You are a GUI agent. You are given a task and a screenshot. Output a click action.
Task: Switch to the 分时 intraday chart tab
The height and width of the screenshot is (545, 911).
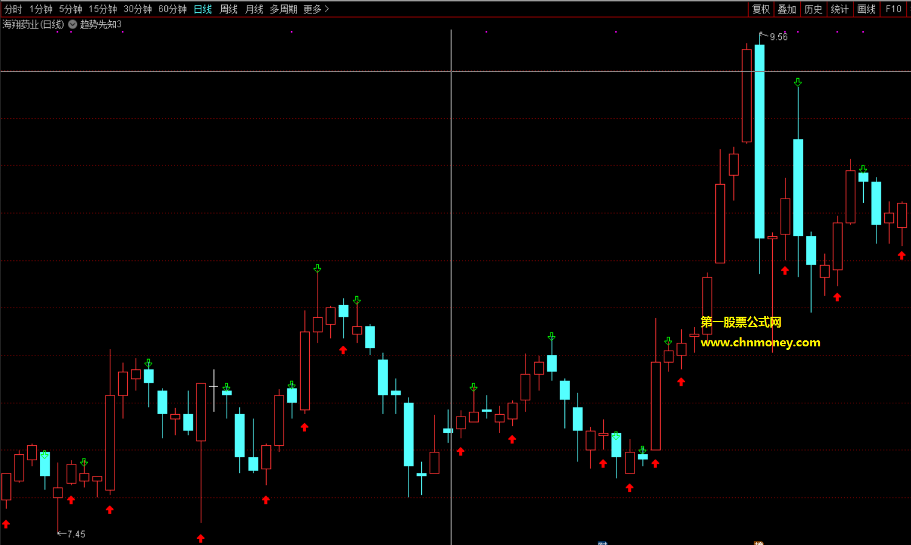pyautogui.click(x=13, y=9)
